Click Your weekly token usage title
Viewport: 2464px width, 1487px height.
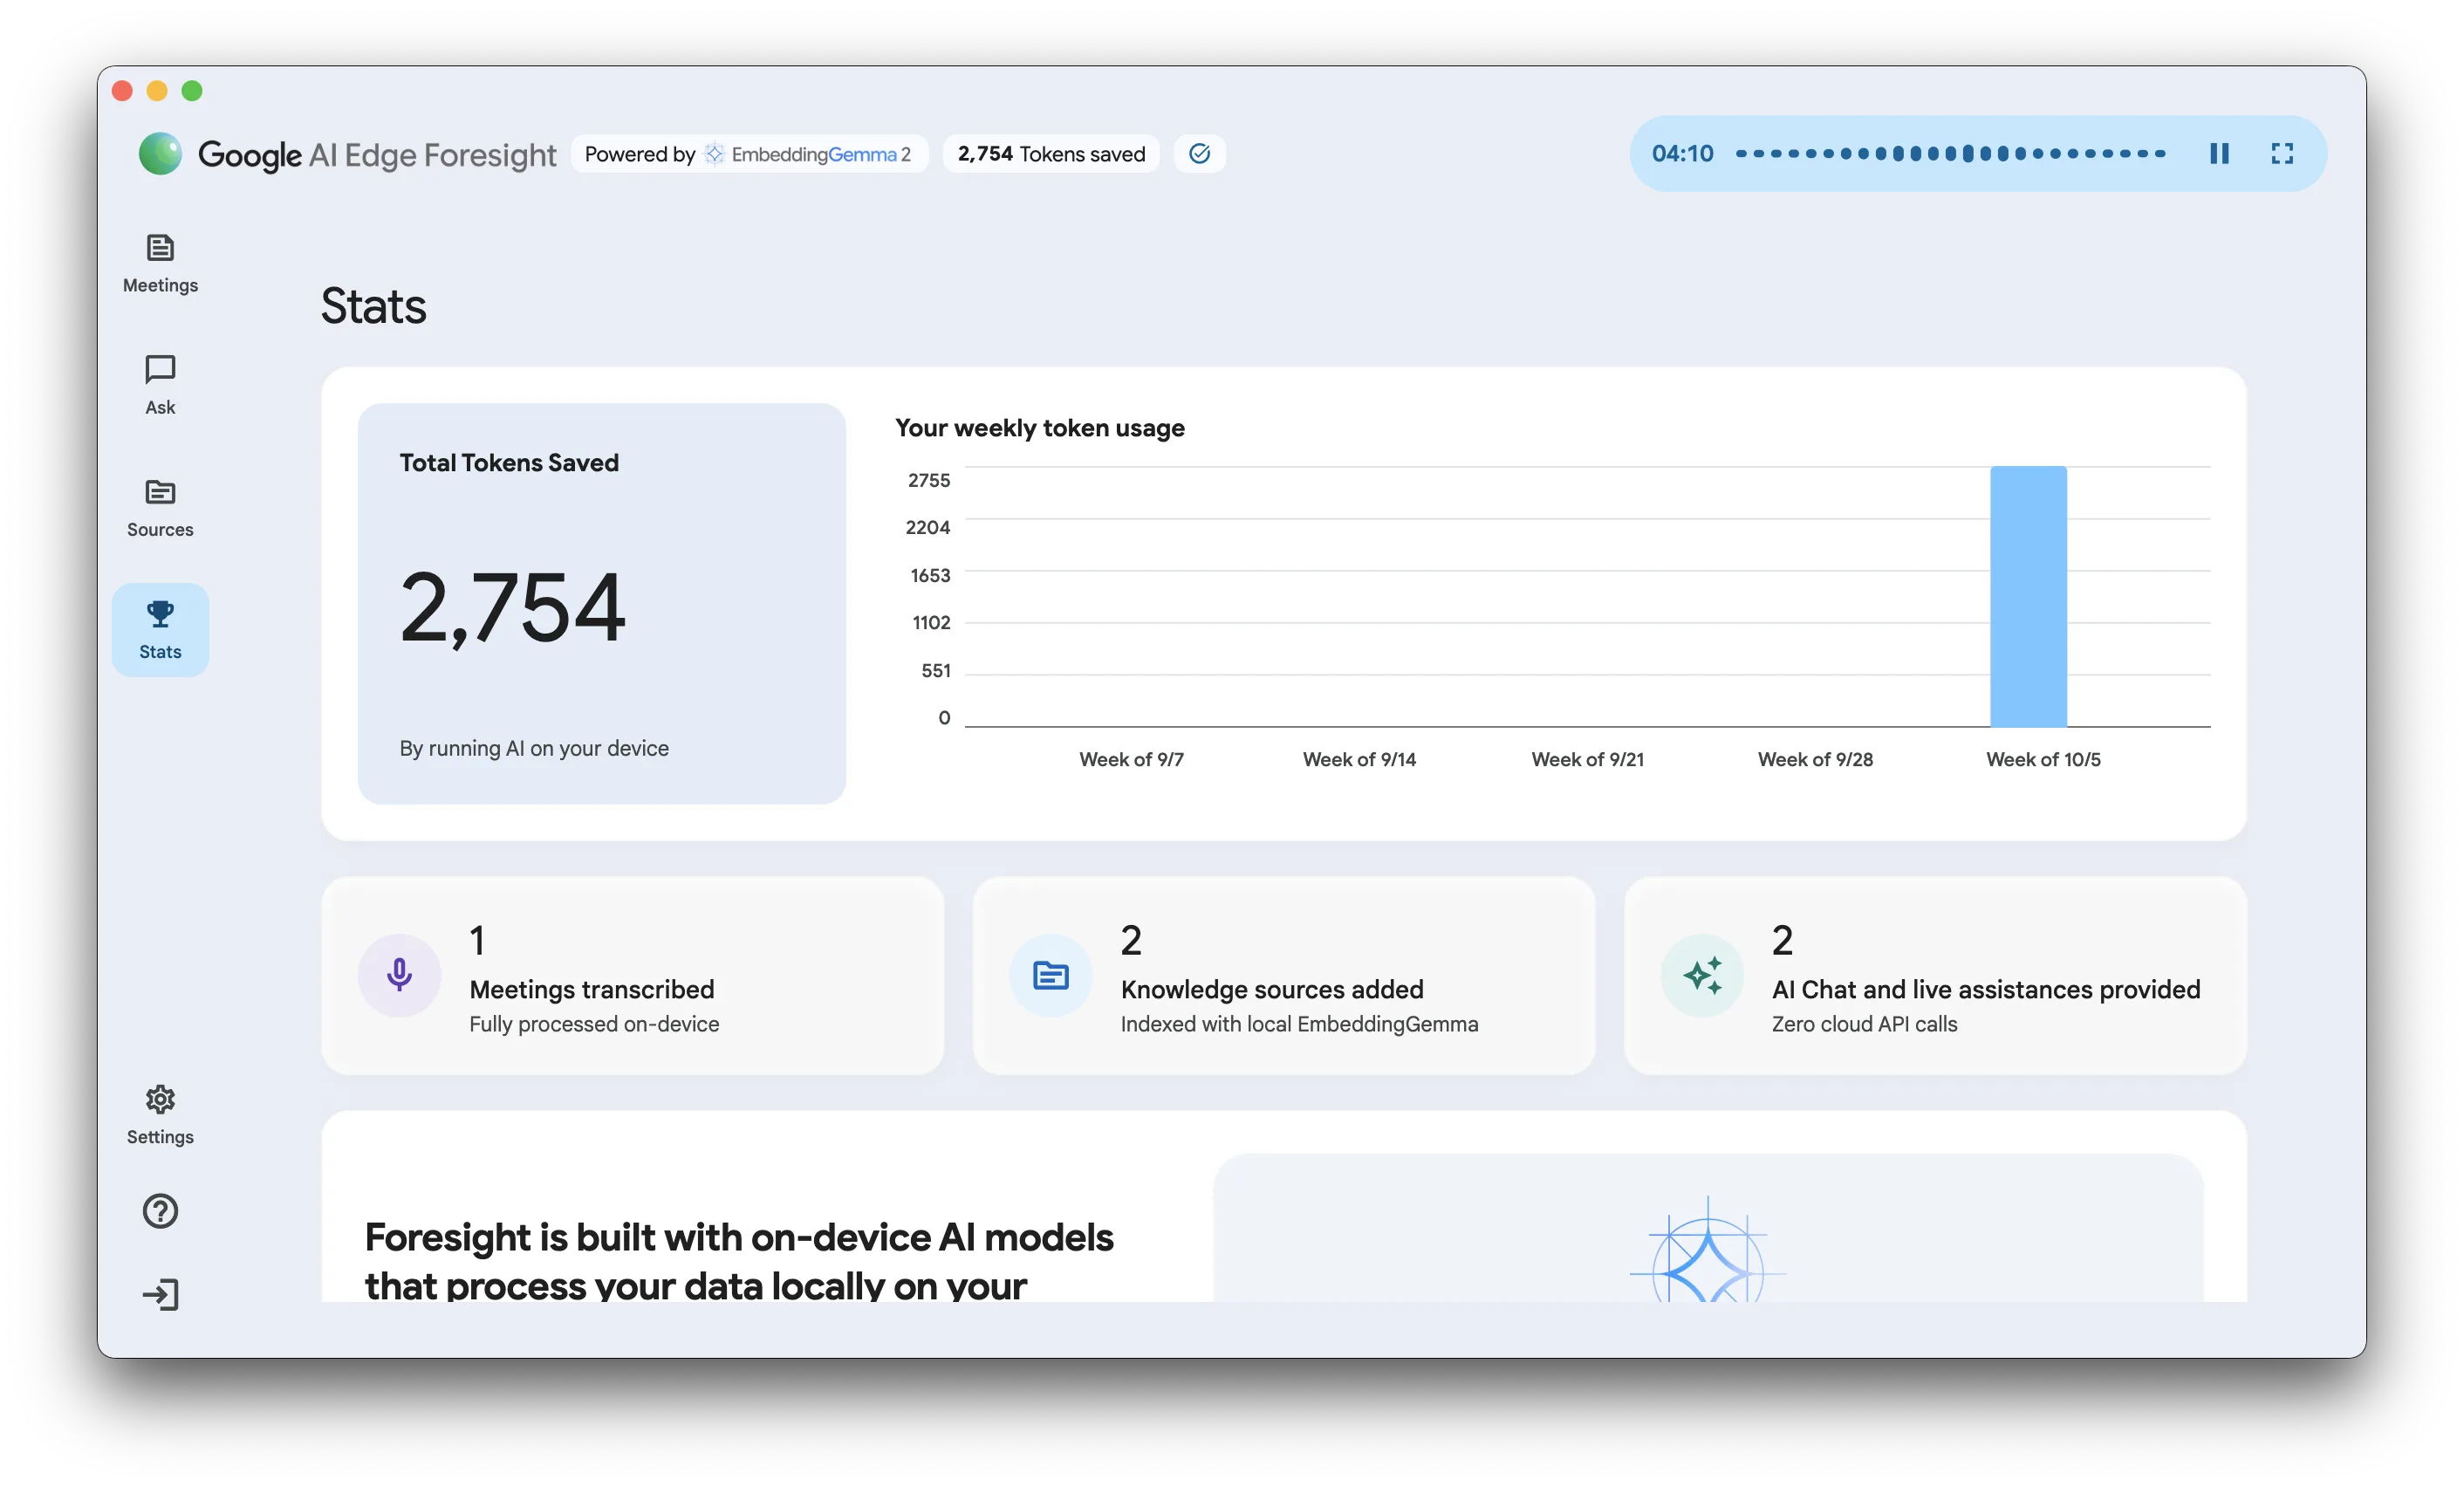click(1039, 428)
